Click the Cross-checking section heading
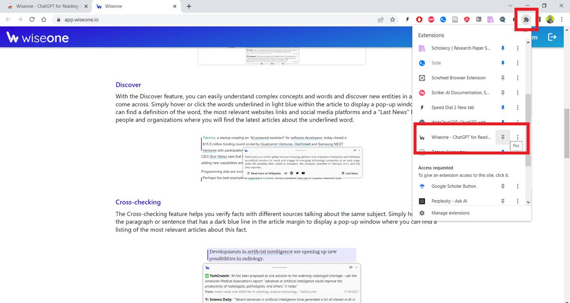Viewport: 570px width, 303px height. [138, 202]
